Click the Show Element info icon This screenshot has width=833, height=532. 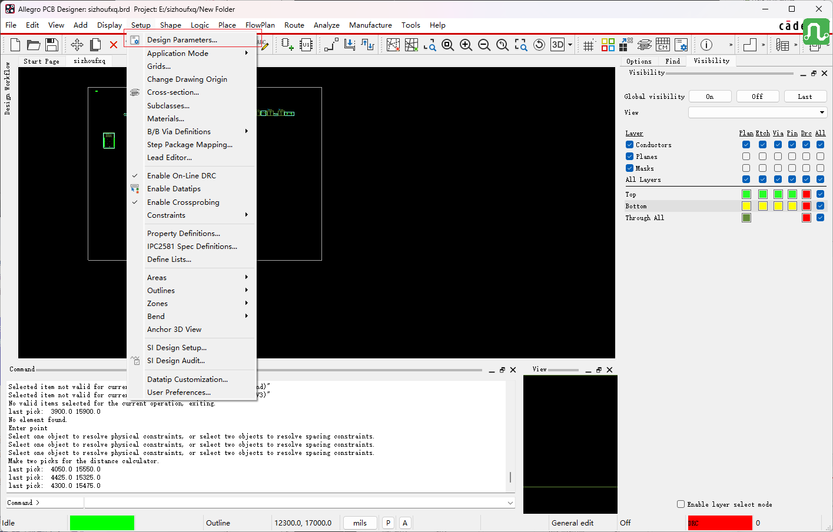[x=706, y=45]
